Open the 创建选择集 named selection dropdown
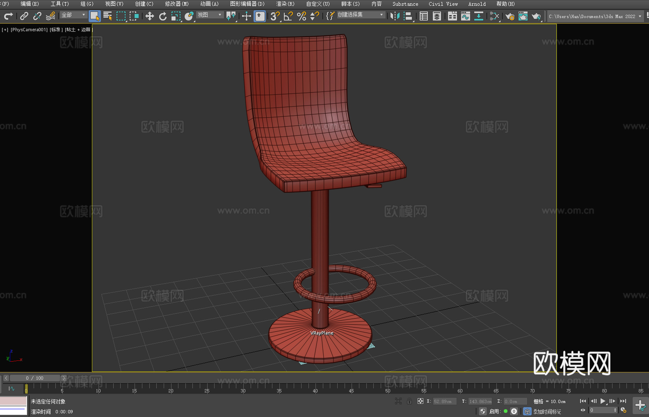 coord(361,15)
